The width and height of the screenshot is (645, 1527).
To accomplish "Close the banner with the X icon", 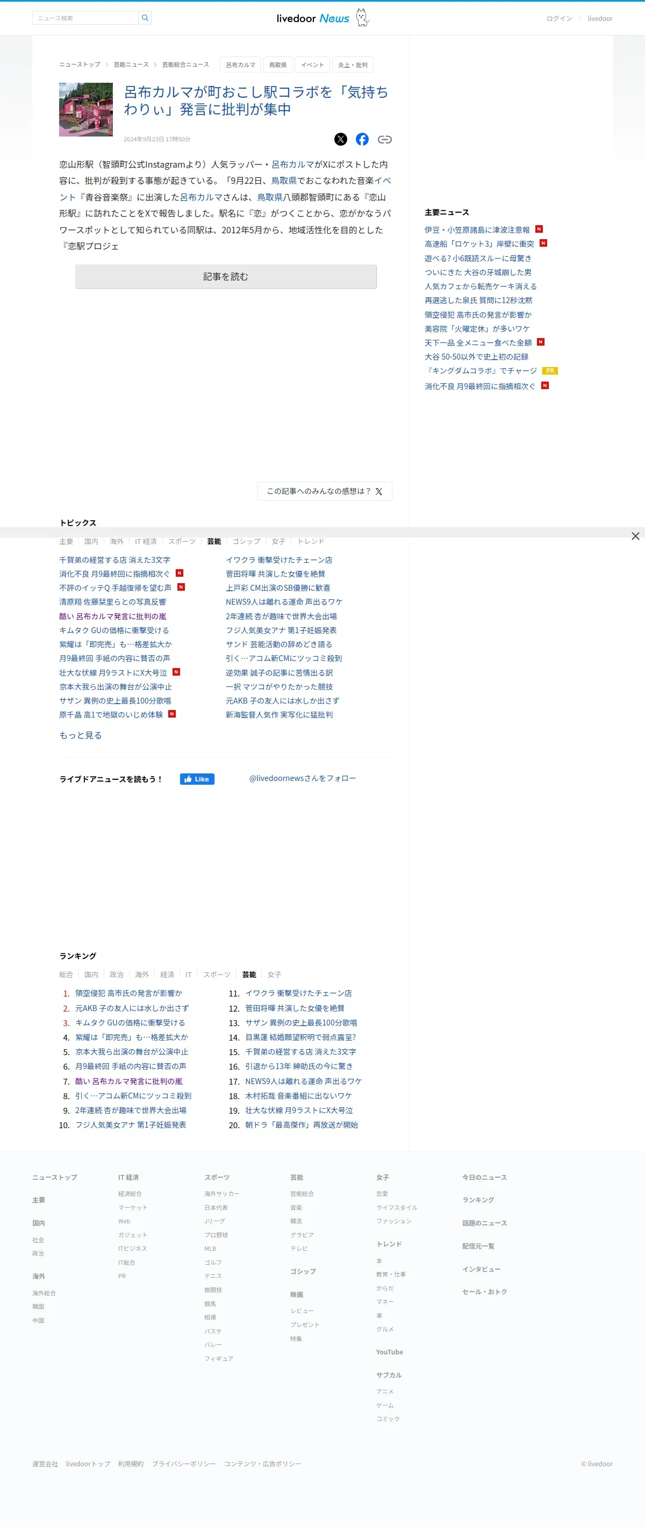I will (x=635, y=536).
